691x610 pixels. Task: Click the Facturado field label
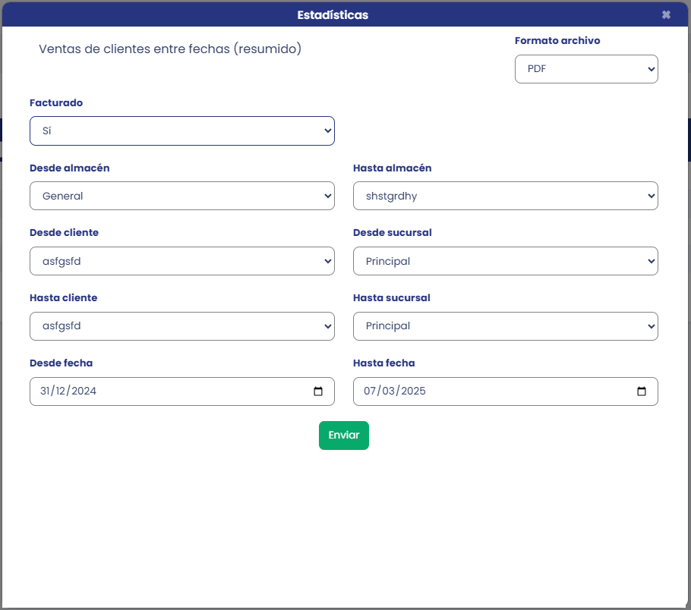tap(56, 102)
